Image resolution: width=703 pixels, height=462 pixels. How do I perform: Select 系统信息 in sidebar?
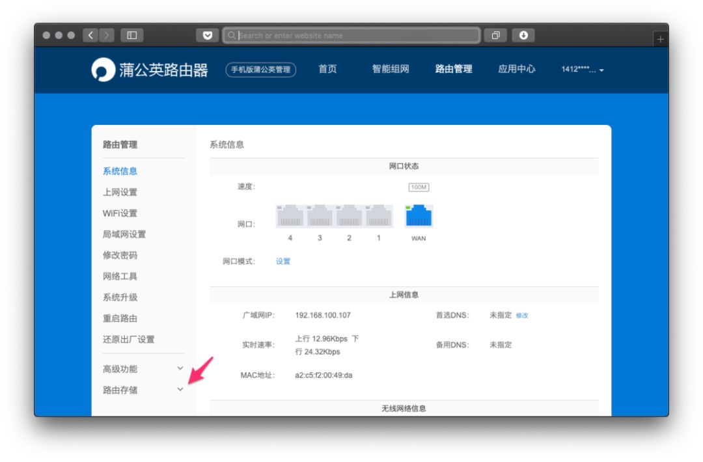120,171
